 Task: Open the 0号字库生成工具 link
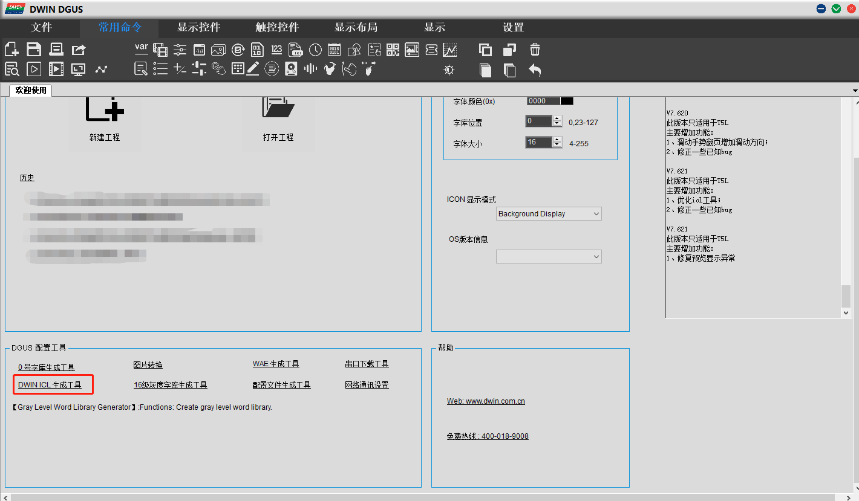[x=47, y=367]
